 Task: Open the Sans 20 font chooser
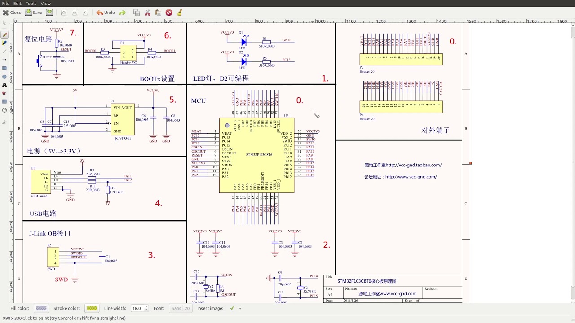(x=181, y=308)
